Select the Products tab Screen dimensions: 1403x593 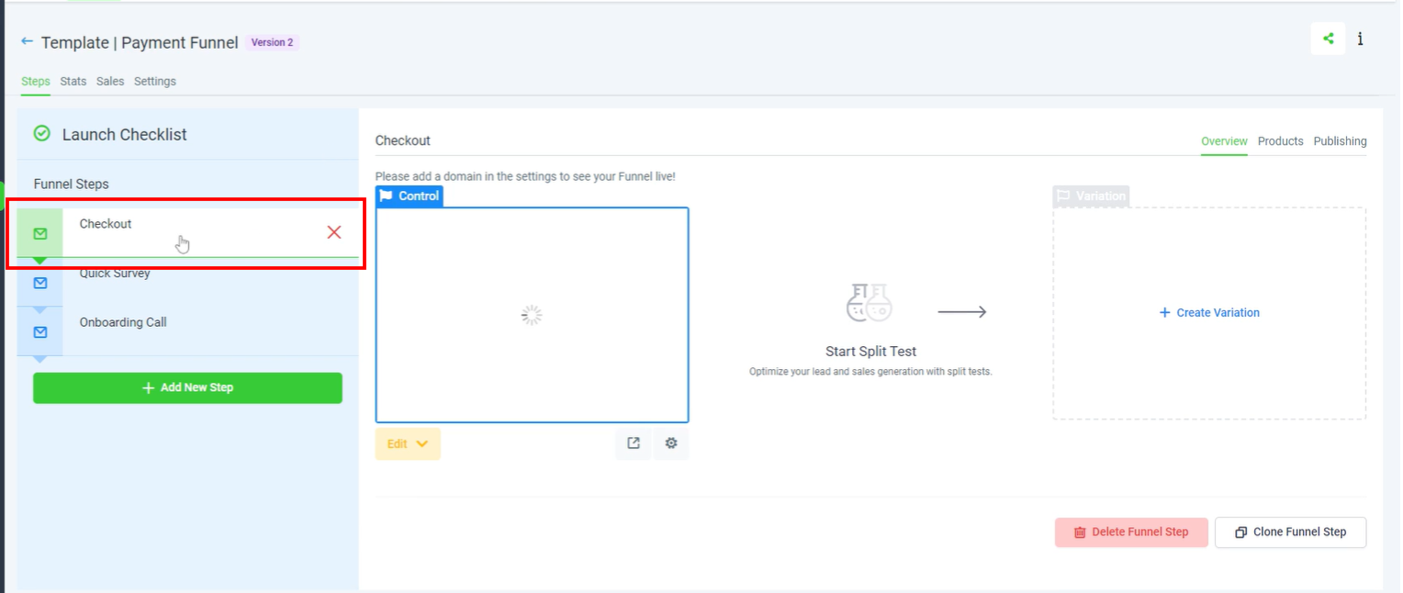(x=1280, y=141)
